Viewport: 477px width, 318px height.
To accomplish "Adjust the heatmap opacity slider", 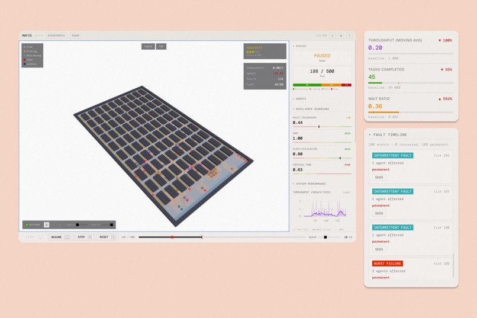I will click(x=107, y=225).
